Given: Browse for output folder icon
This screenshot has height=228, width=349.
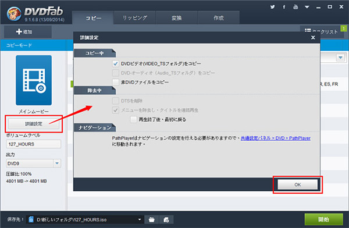Looking at the screenshot, I should [x=152, y=220].
